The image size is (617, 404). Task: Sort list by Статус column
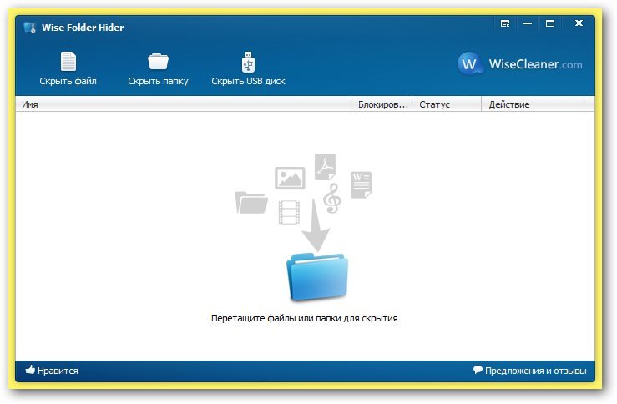tap(447, 104)
